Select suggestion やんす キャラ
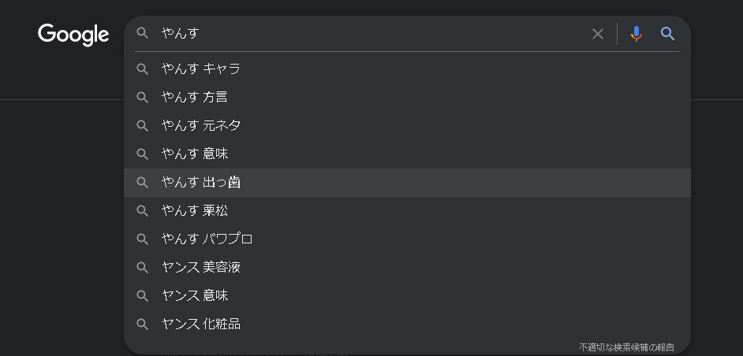Viewport: 743px width, 356px height. pyautogui.click(x=407, y=69)
